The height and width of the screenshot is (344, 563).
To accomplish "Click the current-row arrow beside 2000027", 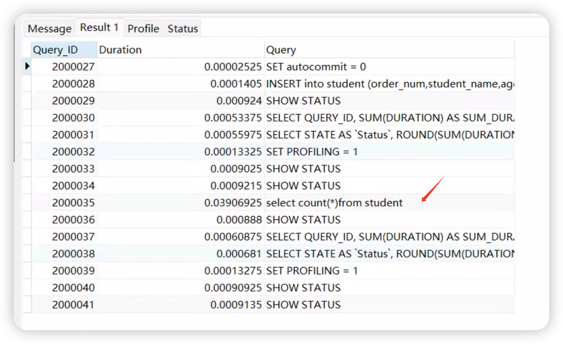I will pyautogui.click(x=27, y=66).
